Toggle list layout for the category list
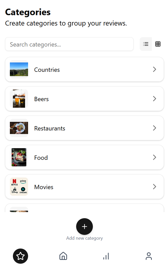Image resolution: width=168 pixels, height=268 pixels. click(146, 44)
